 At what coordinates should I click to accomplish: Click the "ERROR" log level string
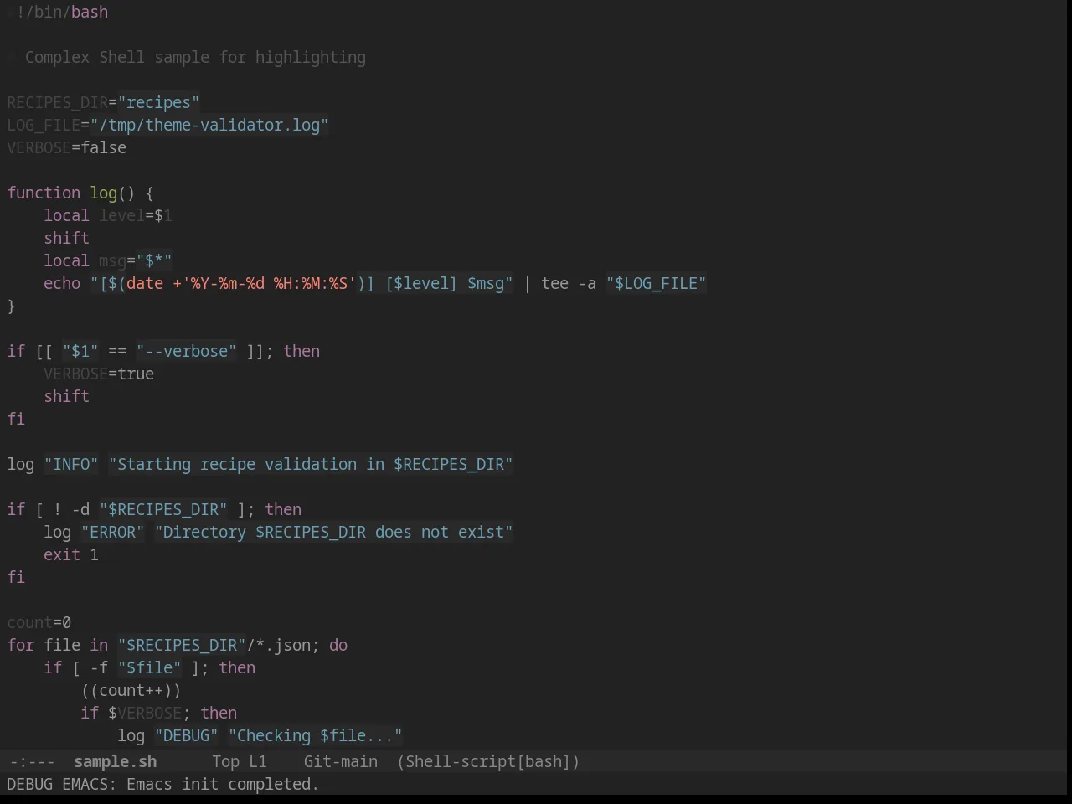(112, 532)
